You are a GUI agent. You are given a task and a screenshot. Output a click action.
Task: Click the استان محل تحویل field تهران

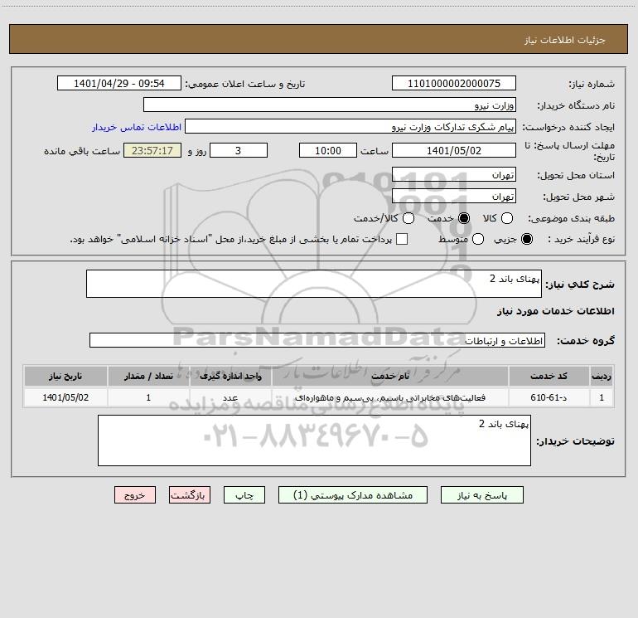coord(454,174)
